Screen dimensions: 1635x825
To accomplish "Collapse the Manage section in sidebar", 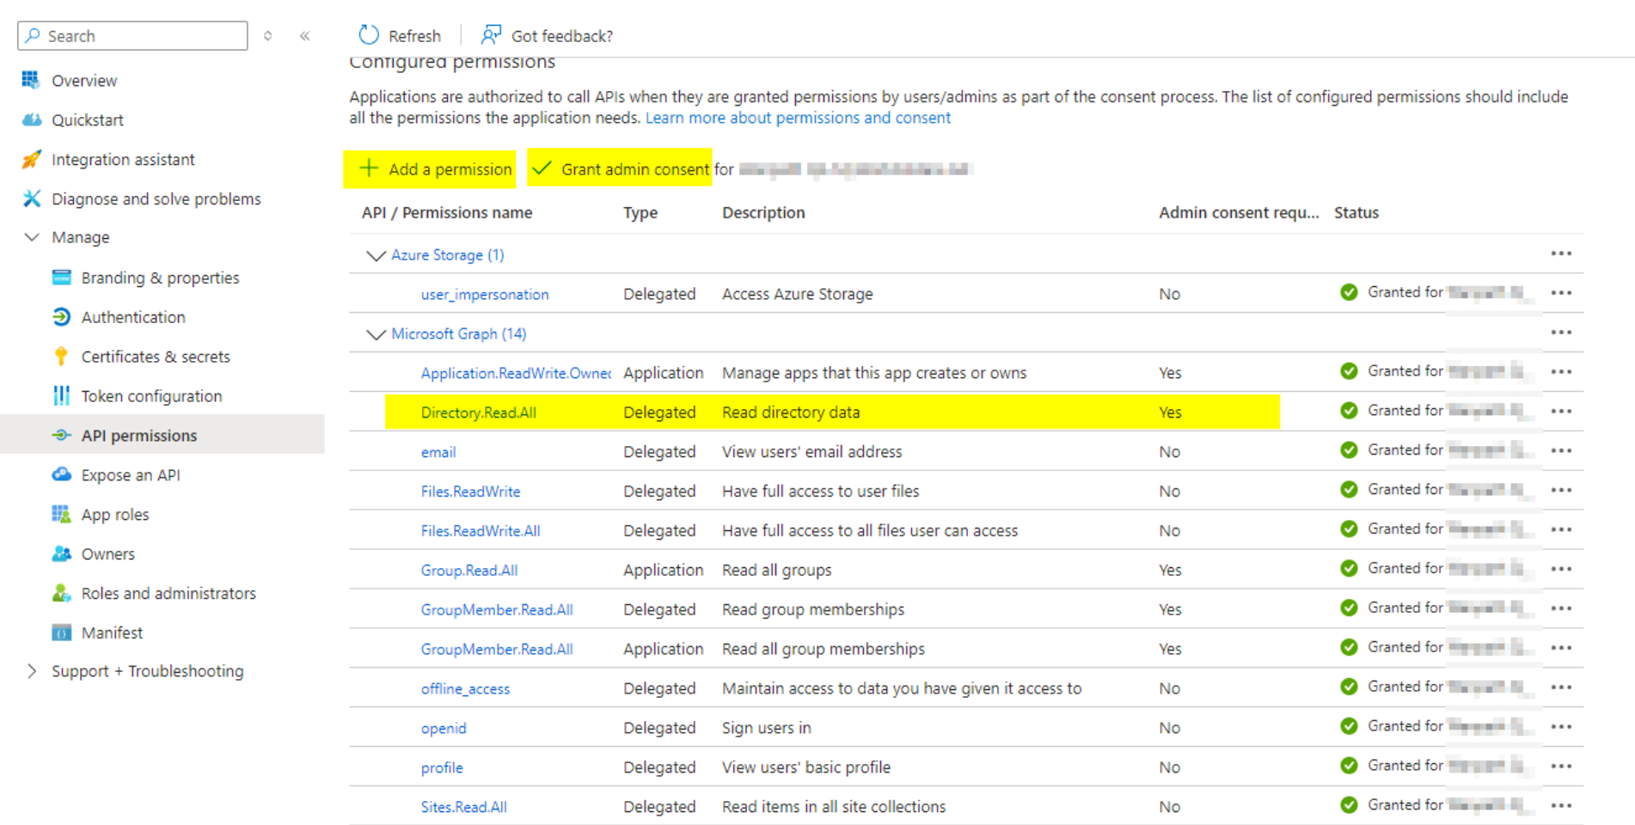I will pos(32,237).
